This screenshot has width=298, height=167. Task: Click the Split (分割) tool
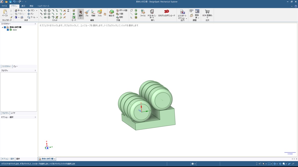[120, 14]
